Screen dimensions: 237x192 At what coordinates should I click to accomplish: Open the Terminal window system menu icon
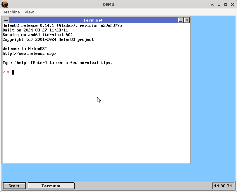(x=6, y=20)
